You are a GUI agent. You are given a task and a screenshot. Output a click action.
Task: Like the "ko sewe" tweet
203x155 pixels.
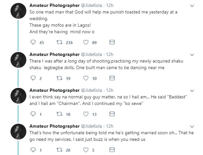point(86,114)
